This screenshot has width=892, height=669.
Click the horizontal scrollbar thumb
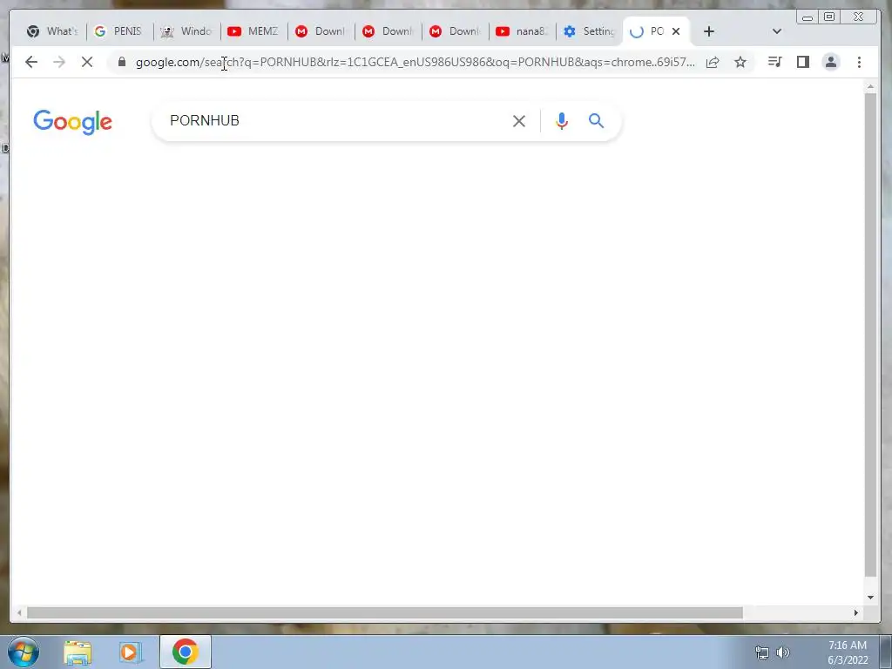(384, 612)
